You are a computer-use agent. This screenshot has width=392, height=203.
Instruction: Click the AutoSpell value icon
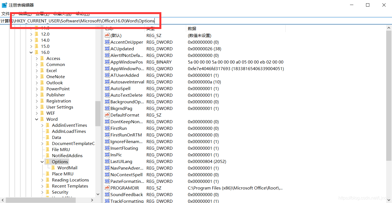(107, 88)
